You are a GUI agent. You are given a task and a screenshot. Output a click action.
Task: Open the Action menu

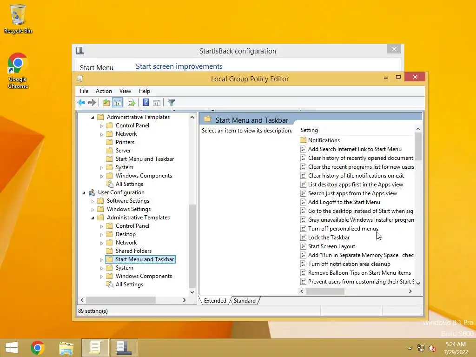click(x=104, y=91)
